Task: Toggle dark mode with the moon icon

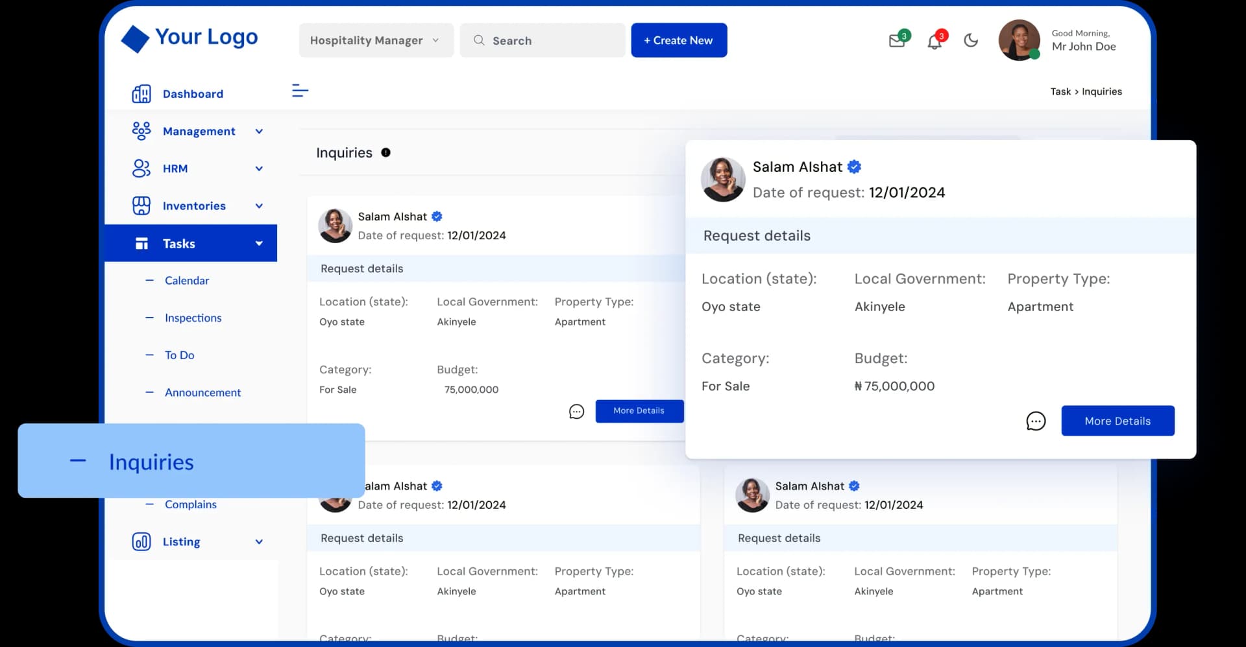Action: 970,40
